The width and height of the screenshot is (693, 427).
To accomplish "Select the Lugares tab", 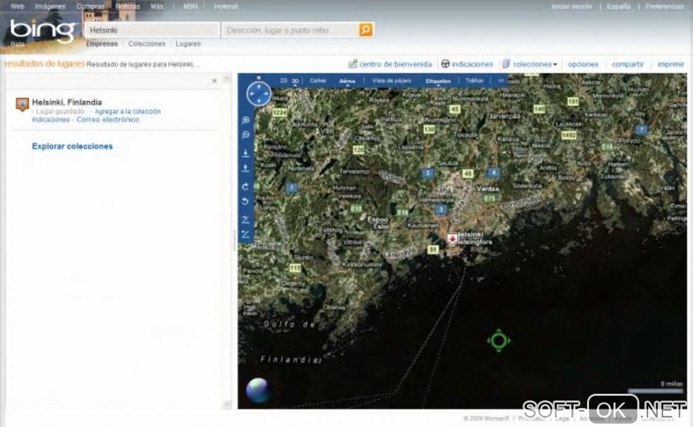I will point(188,43).
